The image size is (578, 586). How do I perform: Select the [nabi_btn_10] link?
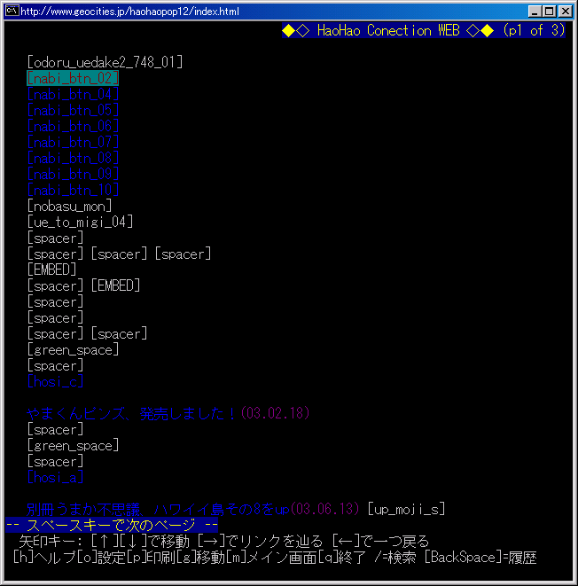pyautogui.click(x=73, y=191)
